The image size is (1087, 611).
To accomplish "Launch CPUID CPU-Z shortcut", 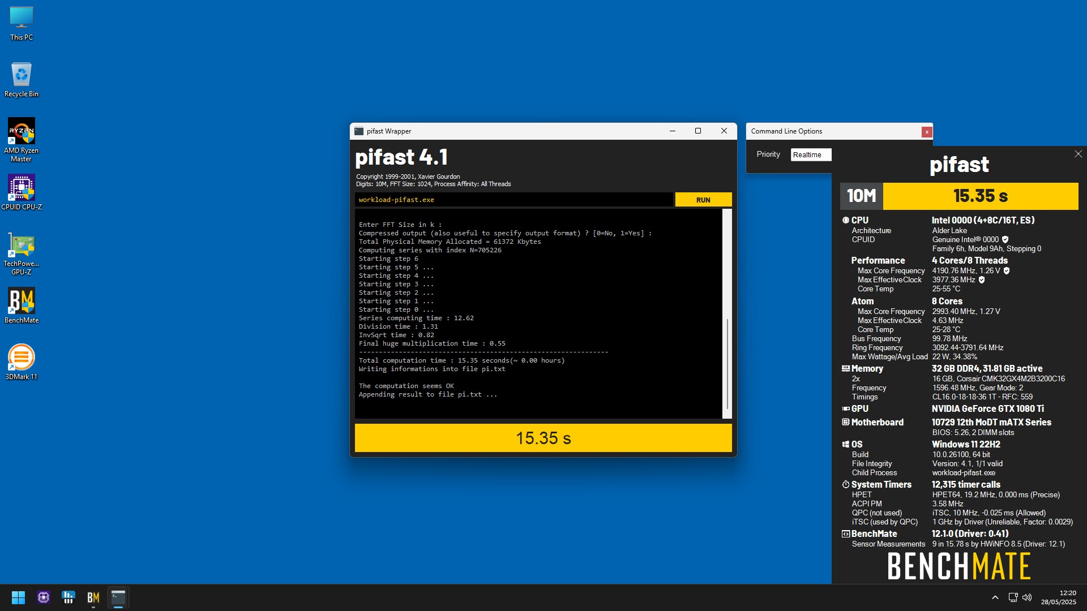I will [22, 192].
